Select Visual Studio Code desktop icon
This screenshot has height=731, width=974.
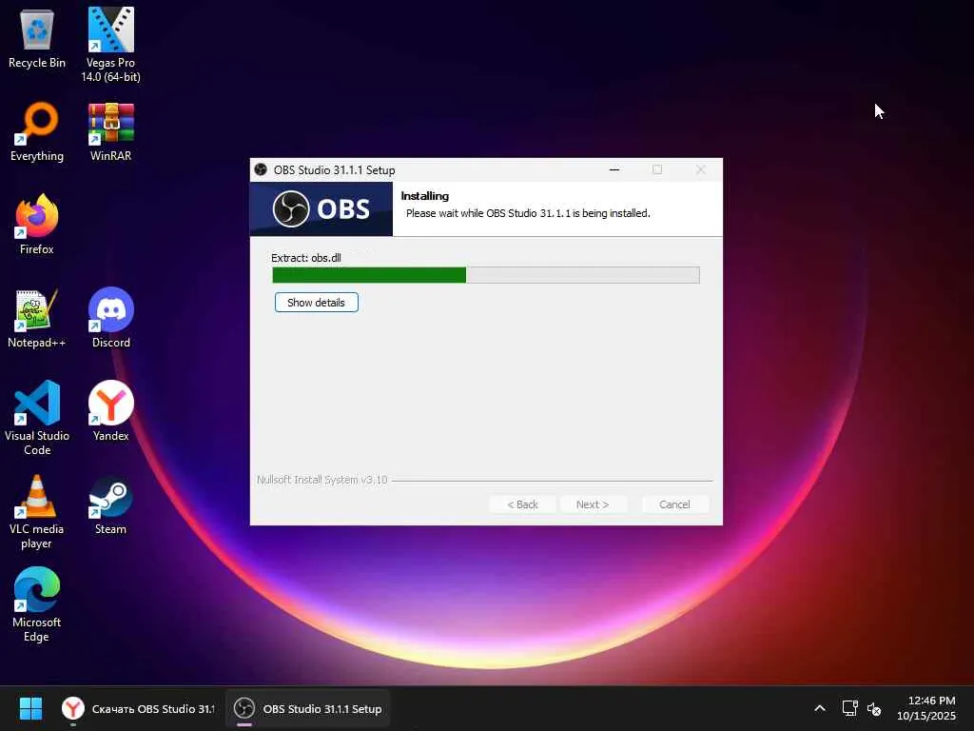tap(37, 418)
